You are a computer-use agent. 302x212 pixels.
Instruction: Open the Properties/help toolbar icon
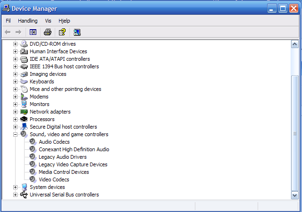(x=62, y=32)
